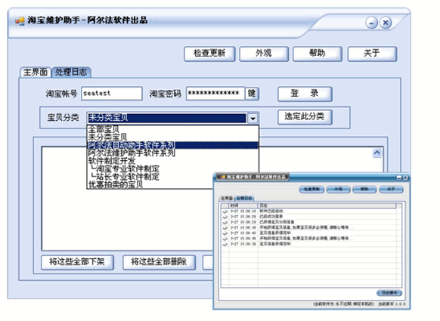Image resolution: width=440 pixels, height=321 pixels.
Task: Close the small log window
Action: [405, 177]
